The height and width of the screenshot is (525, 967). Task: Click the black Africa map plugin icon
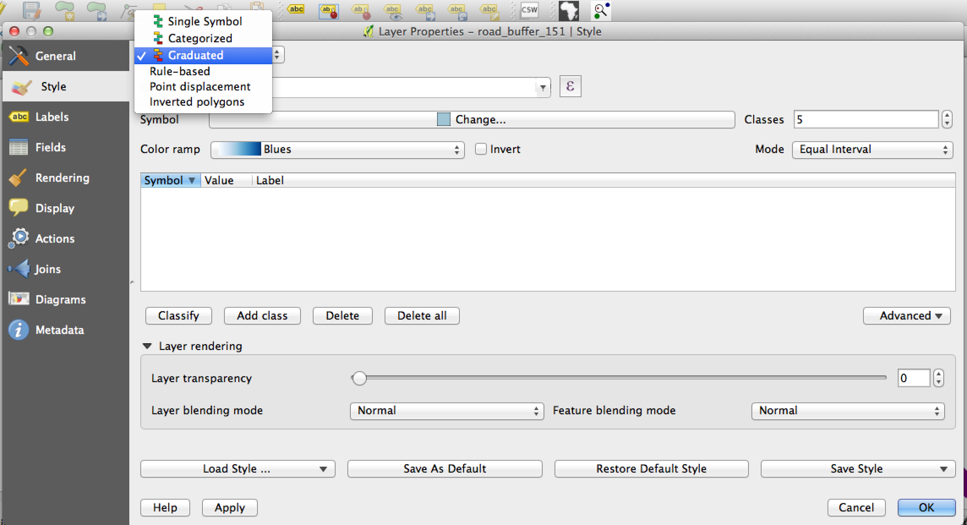[x=568, y=10]
